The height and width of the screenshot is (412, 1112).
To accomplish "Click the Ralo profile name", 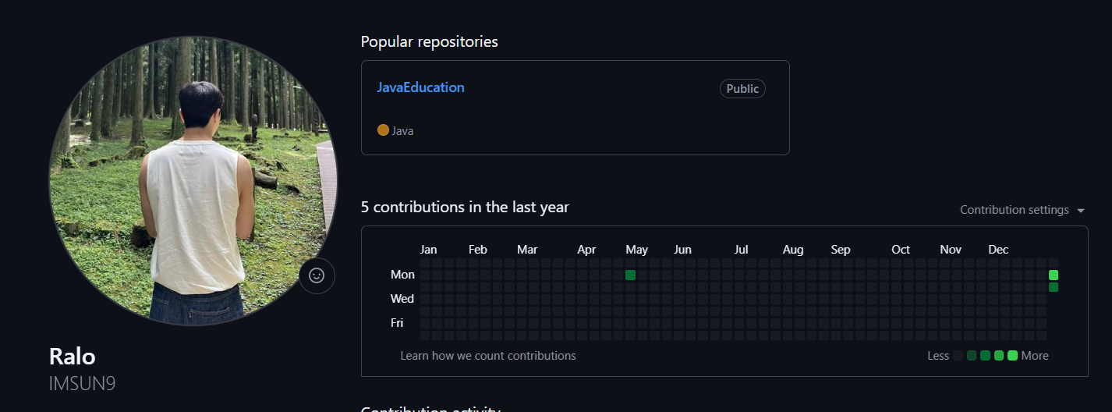I will (x=72, y=357).
